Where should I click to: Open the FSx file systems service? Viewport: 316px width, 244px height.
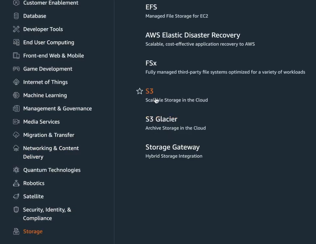[151, 63]
